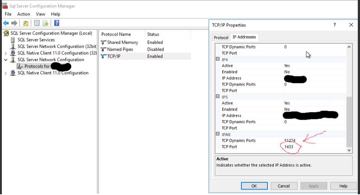Viewport: 360px width, 195px height.
Task: Expand SQL Native Client 11.0 Configuration (32bit) node
Action: click(6, 53)
